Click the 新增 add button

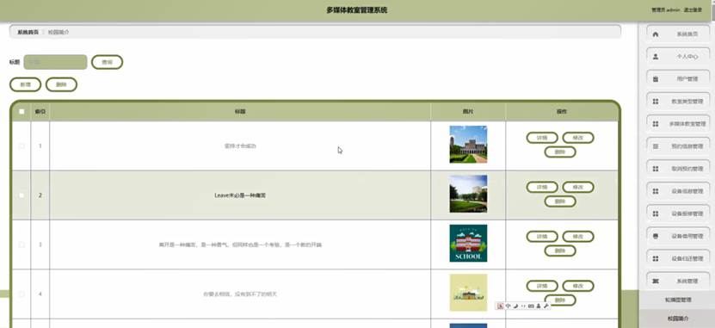pyautogui.click(x=26, y=84)
